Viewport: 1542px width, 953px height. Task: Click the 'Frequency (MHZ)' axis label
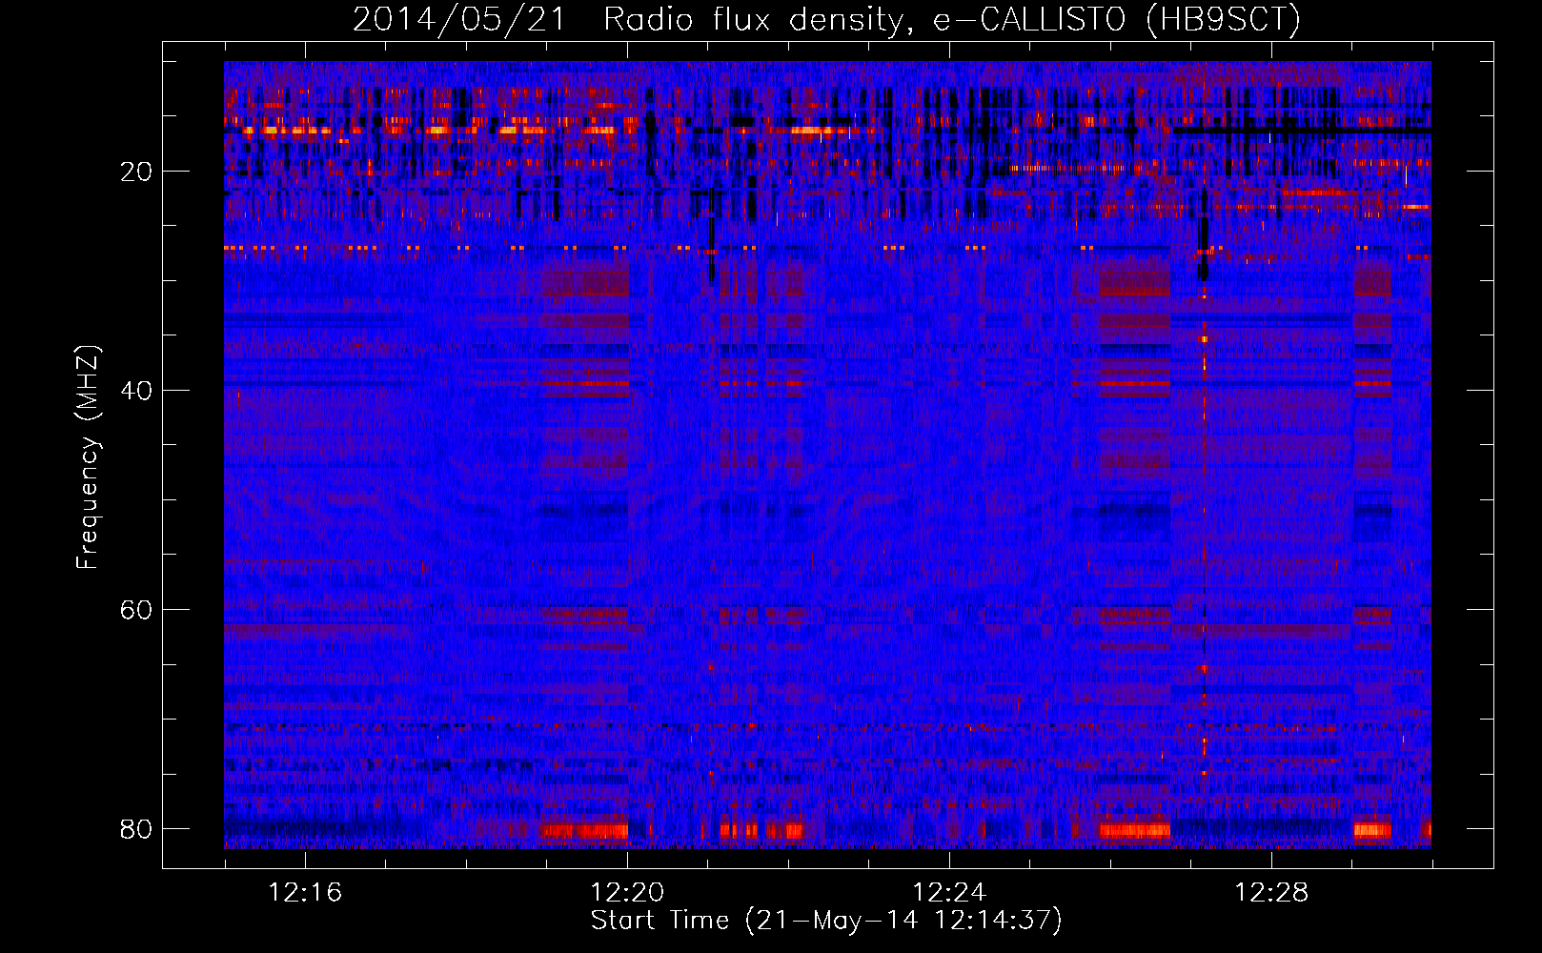tap(87, 457)
